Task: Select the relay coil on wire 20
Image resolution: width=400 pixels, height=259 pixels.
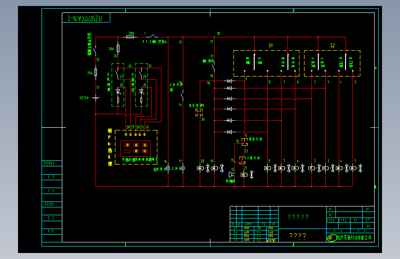Action: 200,168
